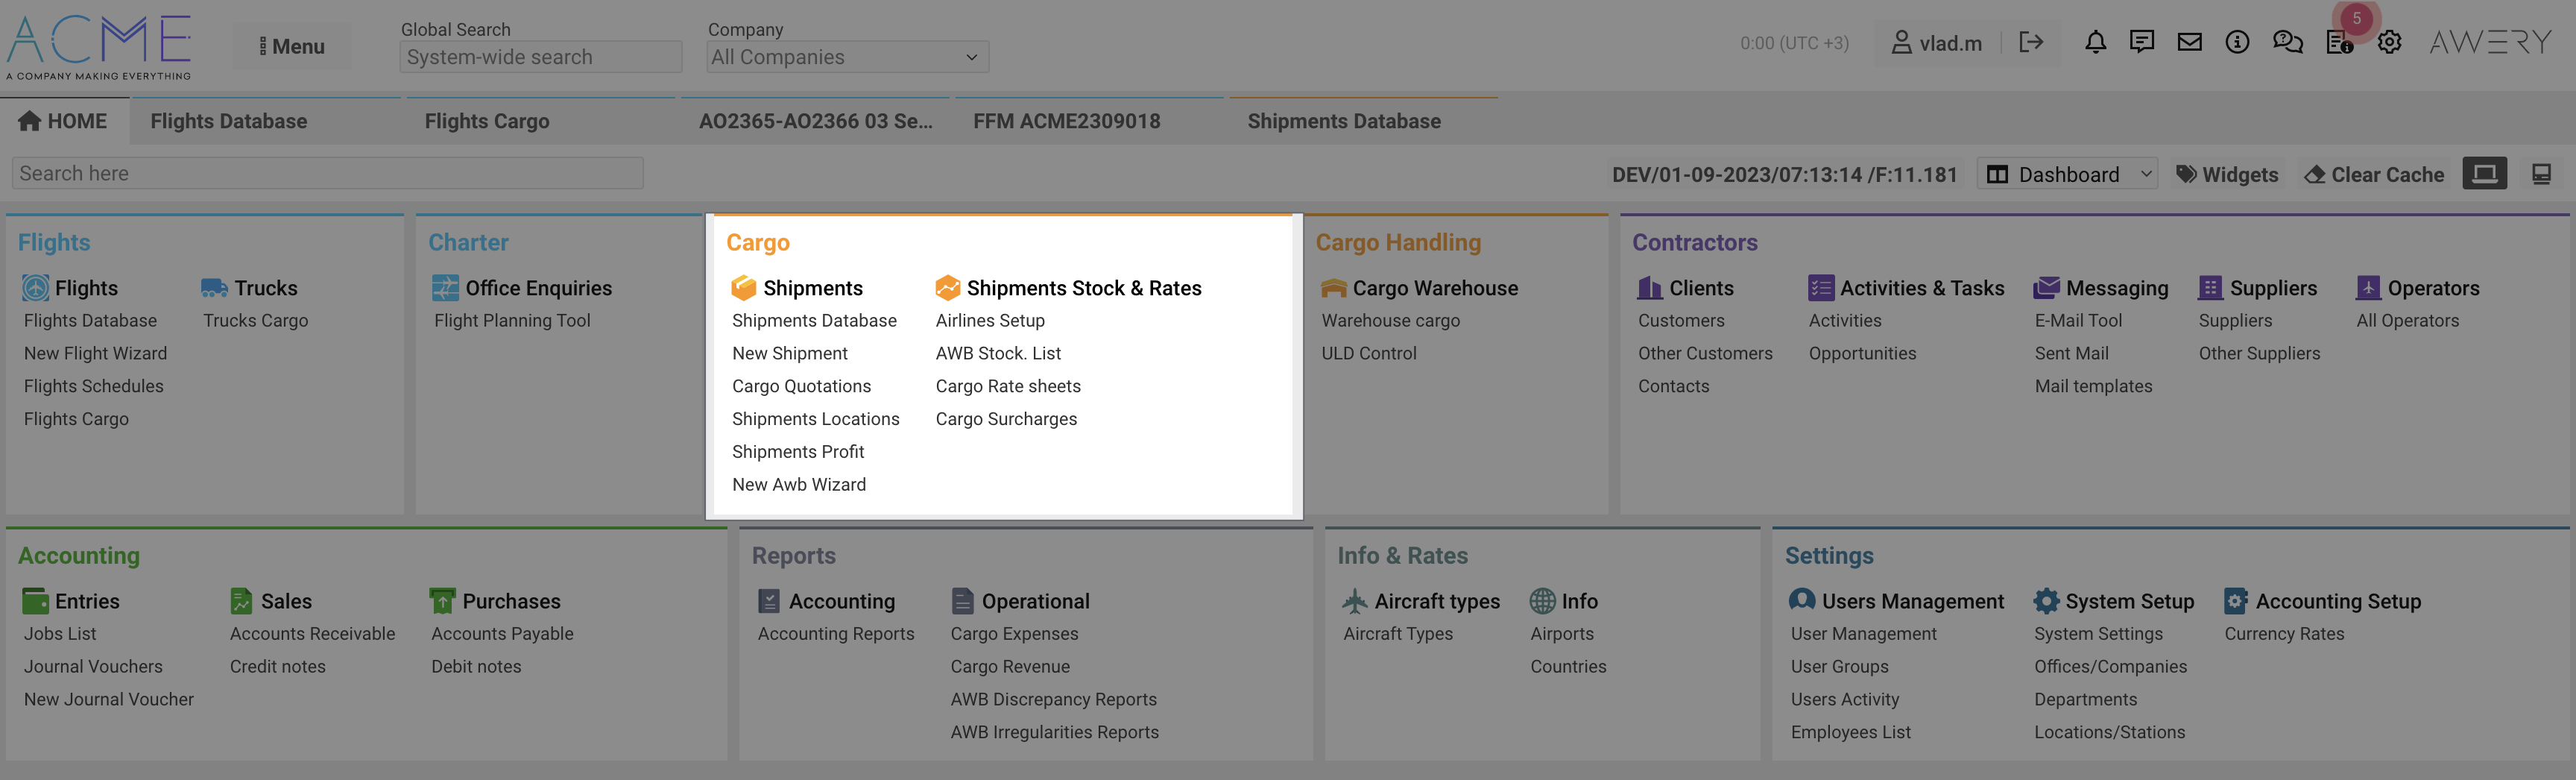
Task: Focus the Global Search field
Action: point(540,57)
